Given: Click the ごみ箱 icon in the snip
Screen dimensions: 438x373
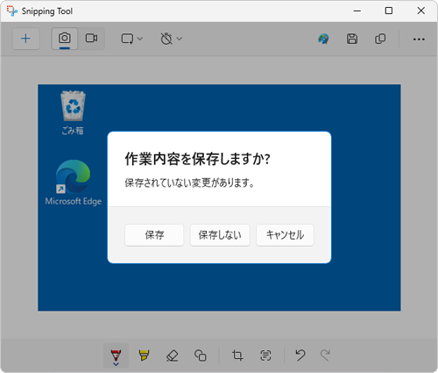Looking at the screenshot, I should (73, 112).
